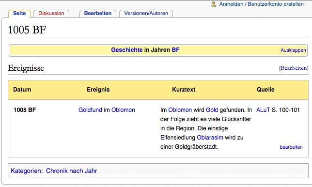The width and height of the screenshot is (312, 187).
Task: Click the page title 1005 BF
Action: point(27,30)
